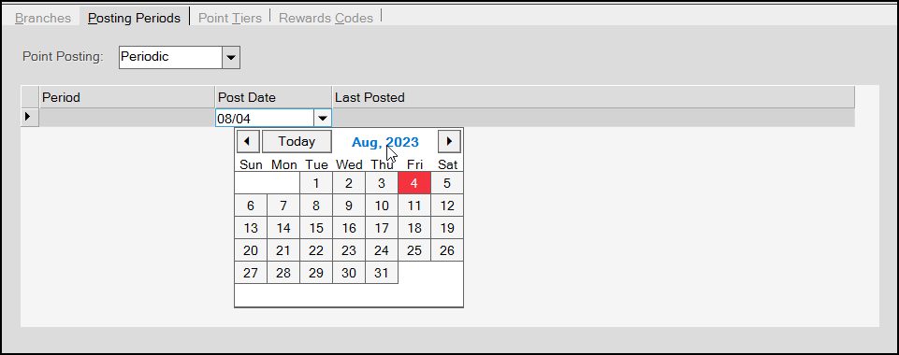The height and width of the screenshot is (355, 899).
Task: Select the Rewards Codes tab
Action: [x=326, y=18]
